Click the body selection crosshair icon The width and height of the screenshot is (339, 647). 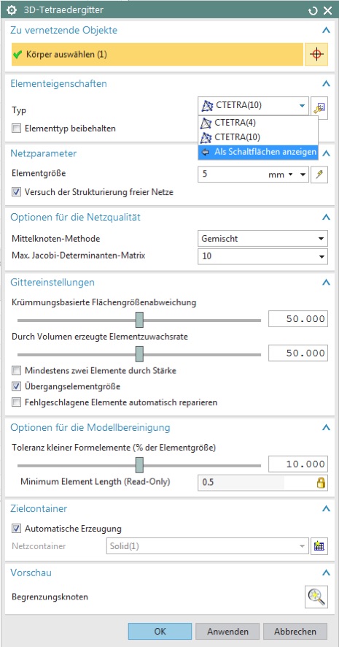[316, 55]
